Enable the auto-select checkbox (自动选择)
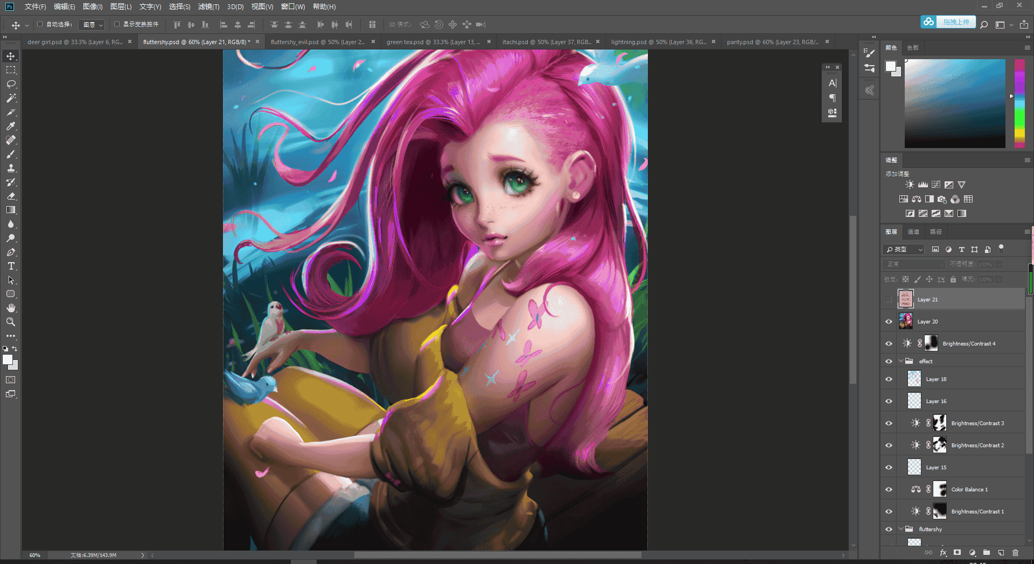Image resolution: width=1034 pixels, height=564 pixels. pyautogui.click(x=40, y=24)
